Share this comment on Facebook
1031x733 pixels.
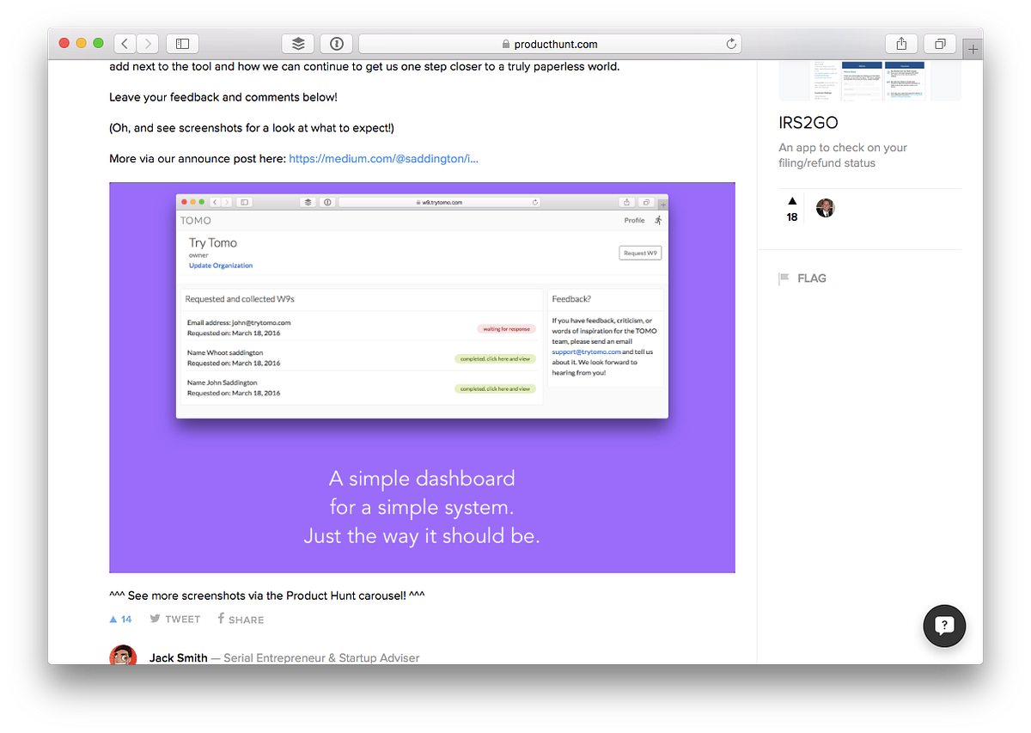pyautogui.click(x=241, y=620)
